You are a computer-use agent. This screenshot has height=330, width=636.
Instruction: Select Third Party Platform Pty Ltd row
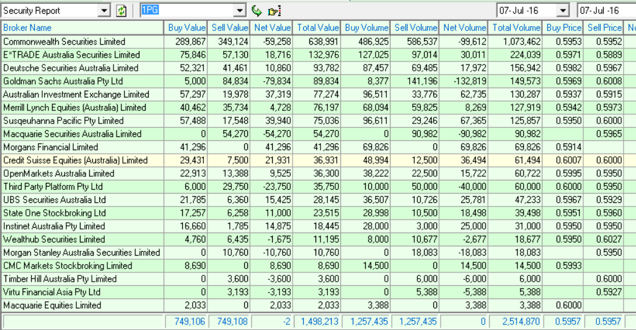coord(318,187)
